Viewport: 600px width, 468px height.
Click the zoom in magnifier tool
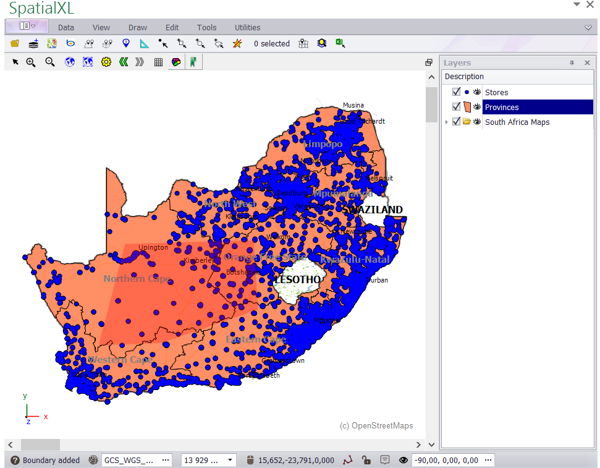pos(31,62)
